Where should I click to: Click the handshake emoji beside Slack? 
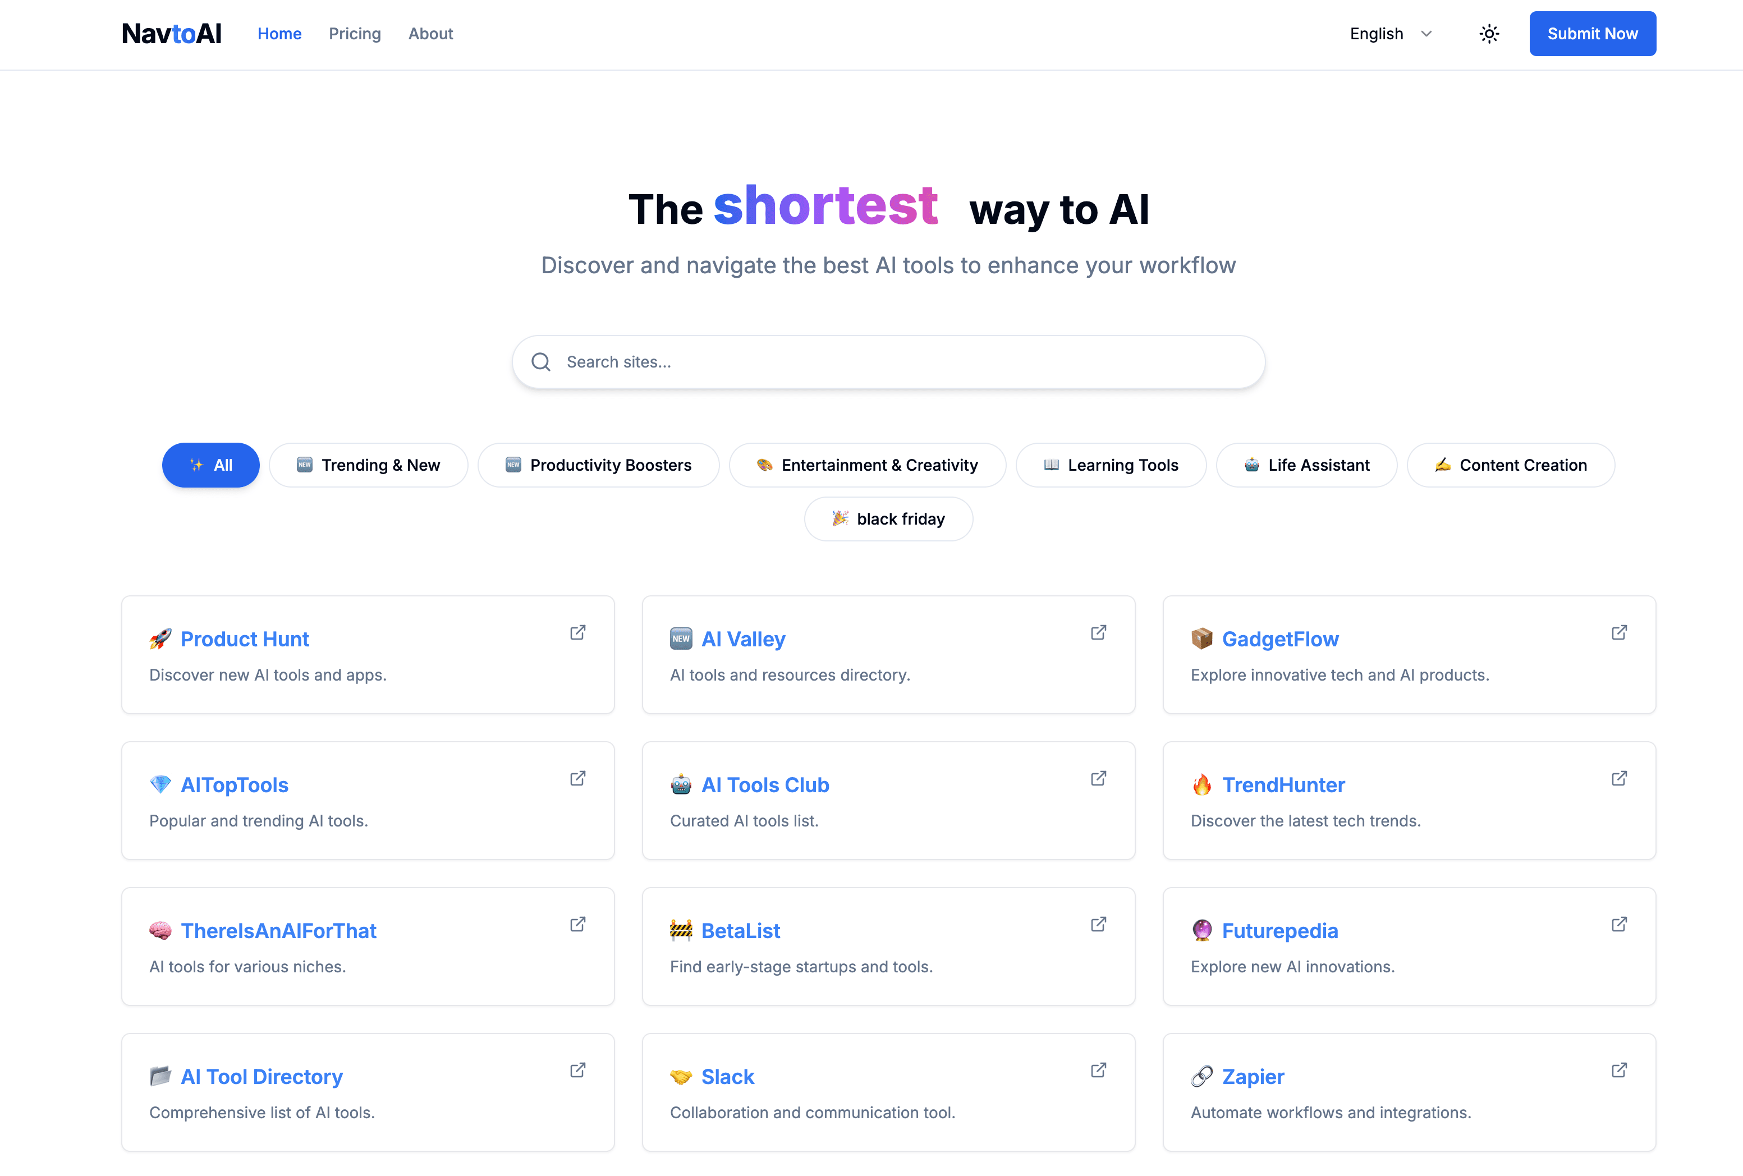tap(681, 1076)
